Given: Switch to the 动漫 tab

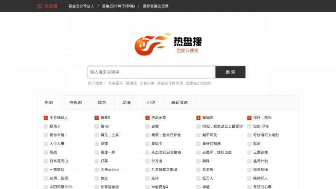Looking at the screenshot, I should click(126, 102).
